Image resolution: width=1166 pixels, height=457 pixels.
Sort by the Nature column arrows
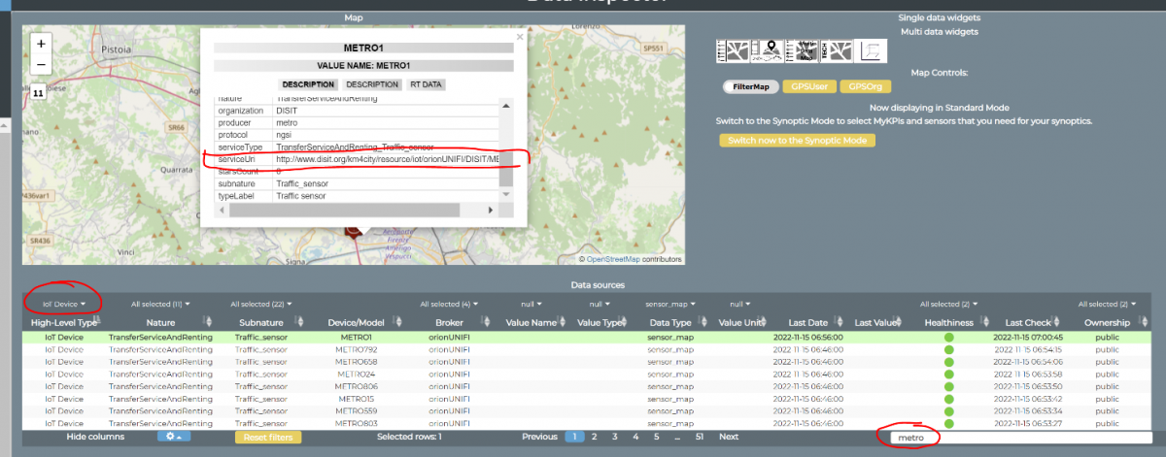click(x=207, y=322)
